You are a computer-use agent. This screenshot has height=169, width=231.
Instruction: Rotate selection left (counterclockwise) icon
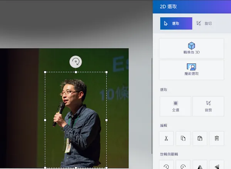(166, 166)
